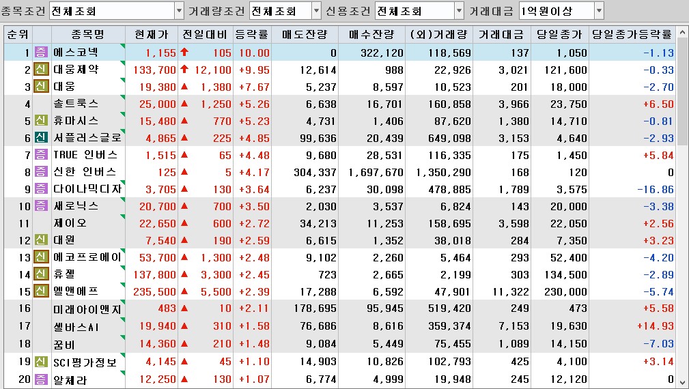
Task: Sort by 당일종가 column header
Action: point(560,34)
